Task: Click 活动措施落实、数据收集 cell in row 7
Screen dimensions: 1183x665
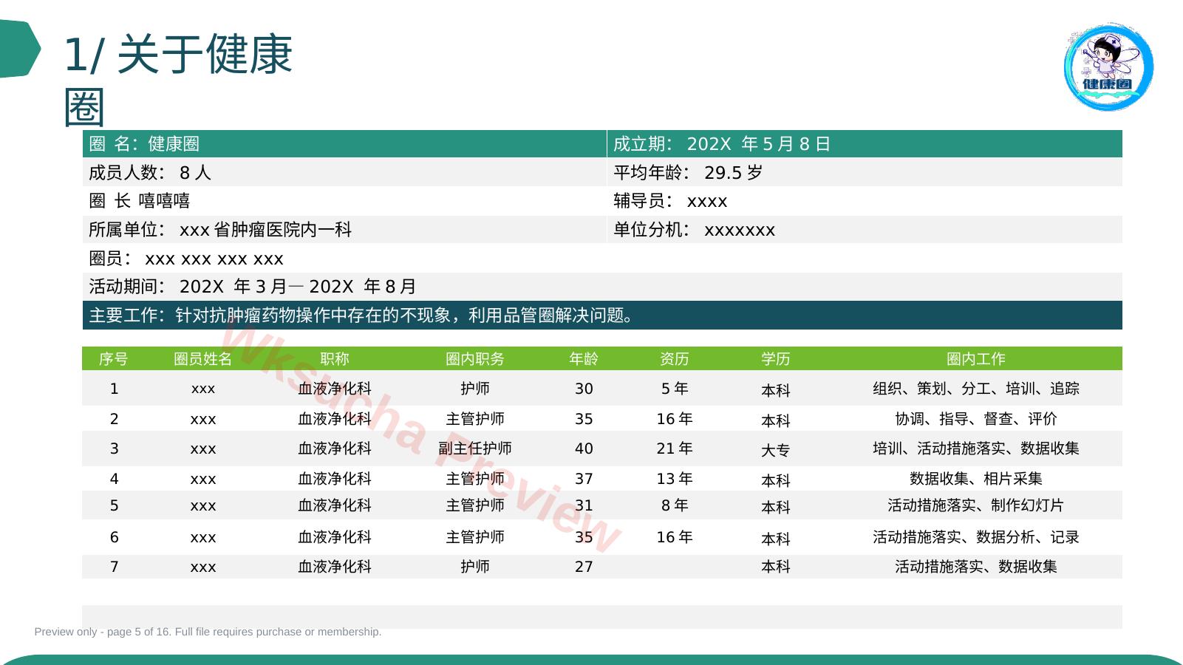Action: (976, 567)
